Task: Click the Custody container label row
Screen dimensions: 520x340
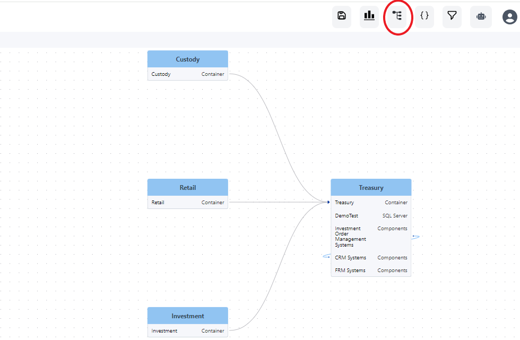Action: coord(187,74)
